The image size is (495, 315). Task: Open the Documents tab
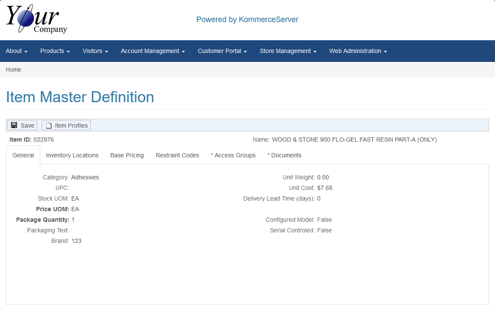pos(284,155)
